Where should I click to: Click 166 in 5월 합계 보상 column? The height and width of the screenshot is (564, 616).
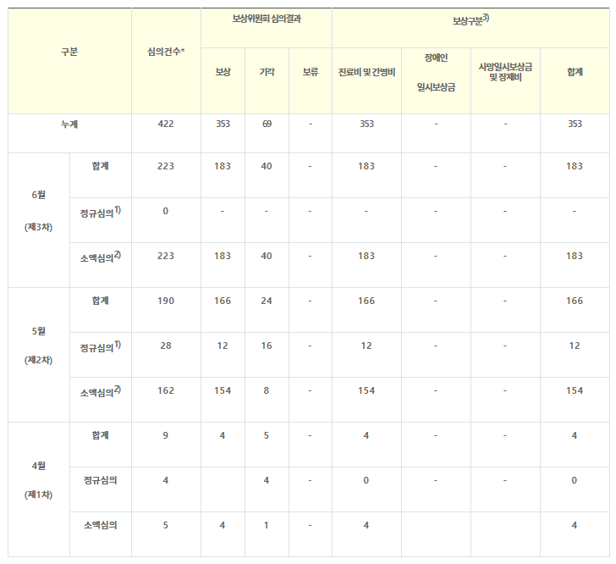click(223, 301)
